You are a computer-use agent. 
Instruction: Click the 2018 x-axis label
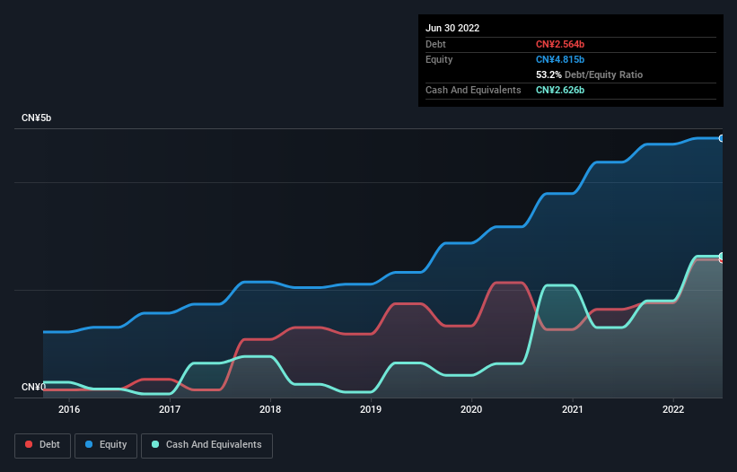(270, 409)
